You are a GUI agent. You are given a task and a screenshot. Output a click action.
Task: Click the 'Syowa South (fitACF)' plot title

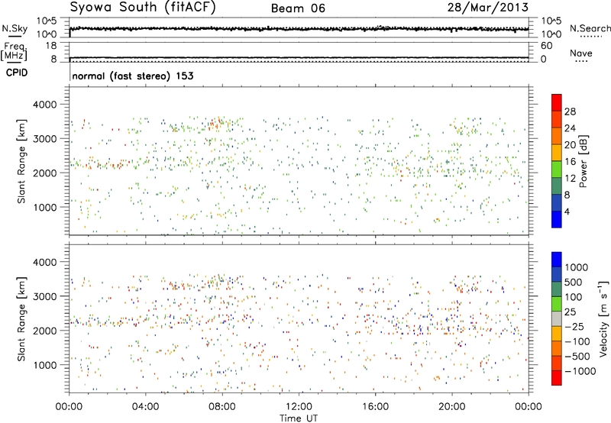pos(143,8)
